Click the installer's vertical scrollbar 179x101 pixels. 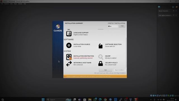126,53
